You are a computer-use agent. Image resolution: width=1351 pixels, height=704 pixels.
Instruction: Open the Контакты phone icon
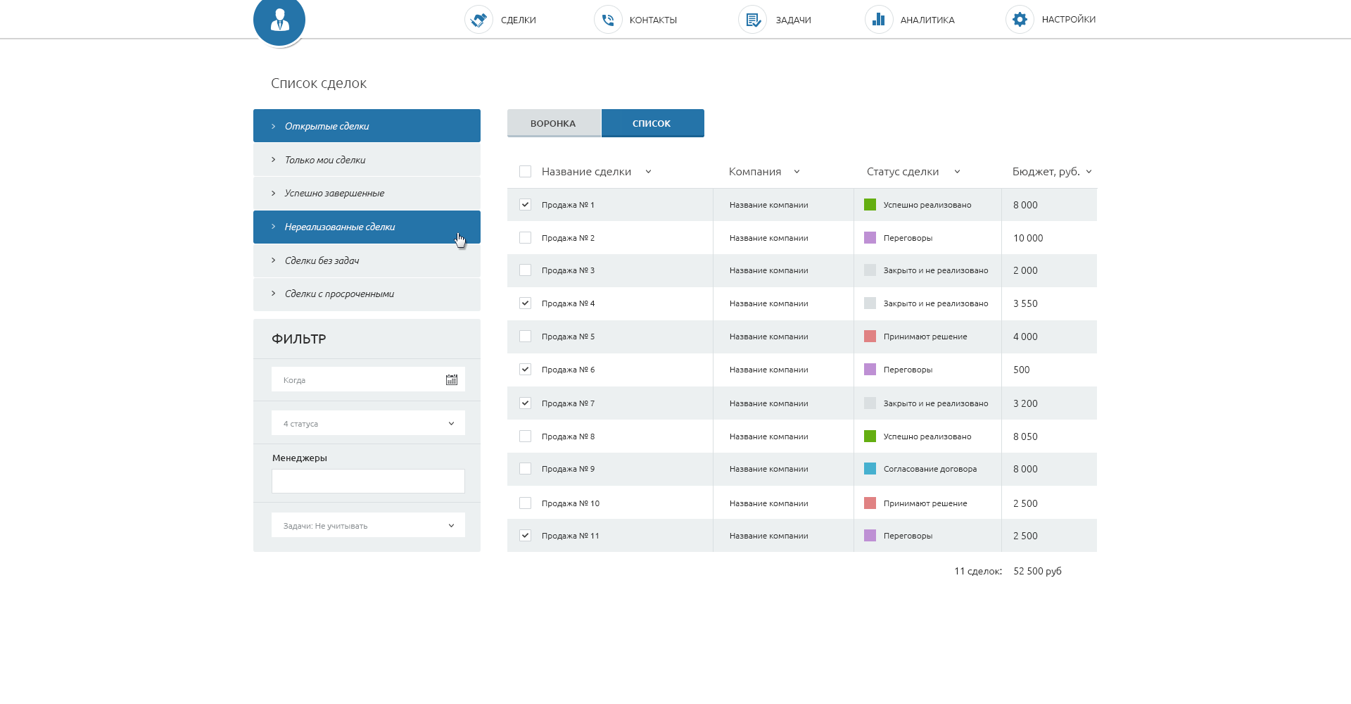tap(608, 20)
